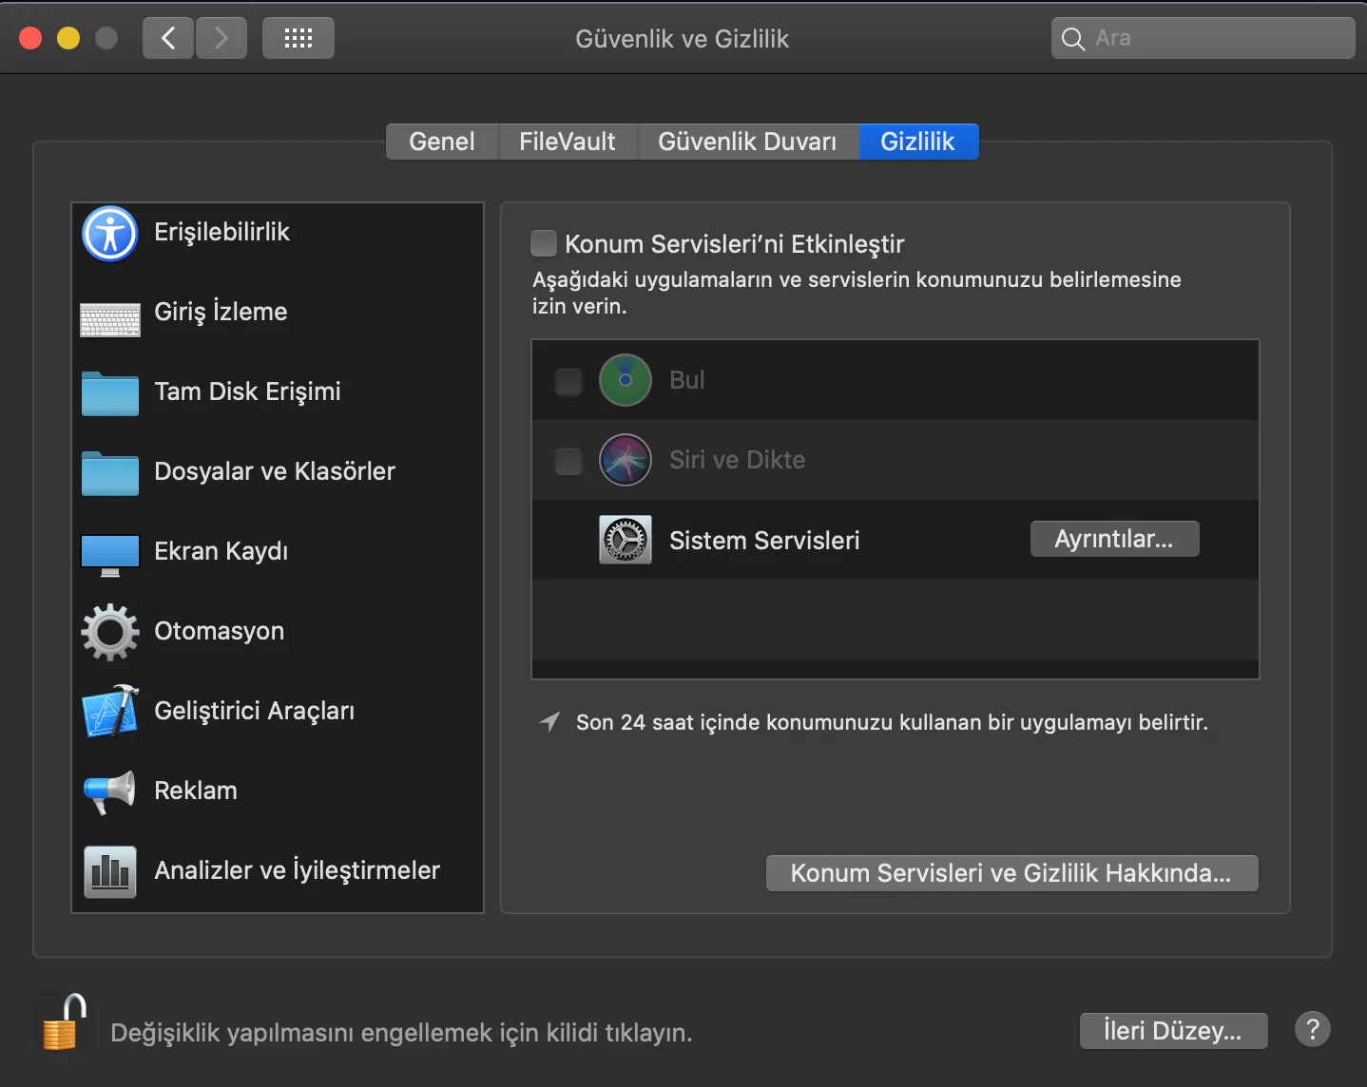This screenshot has height=1087, width=1367.
Task: Open Analizler ve İyileştirmeler chart icon
Action: [110, 871]
